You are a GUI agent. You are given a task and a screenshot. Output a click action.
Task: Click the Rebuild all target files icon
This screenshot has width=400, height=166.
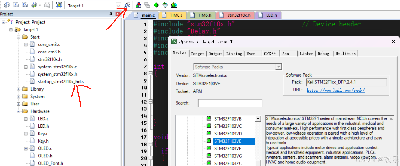pyautogui.click(x=25, y=5)
